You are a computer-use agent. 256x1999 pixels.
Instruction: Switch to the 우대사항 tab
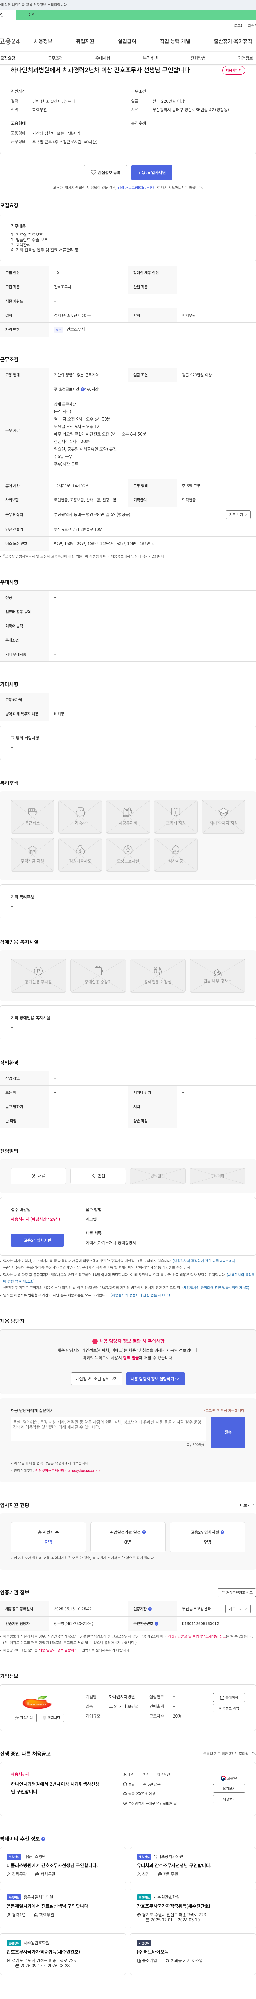click(x=103, y=58)
